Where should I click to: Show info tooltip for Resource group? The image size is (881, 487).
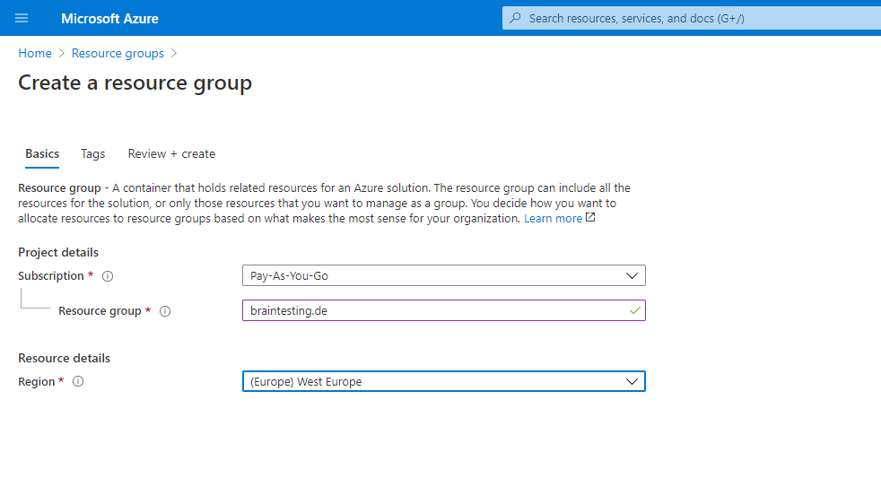click(x=164, y=311)
